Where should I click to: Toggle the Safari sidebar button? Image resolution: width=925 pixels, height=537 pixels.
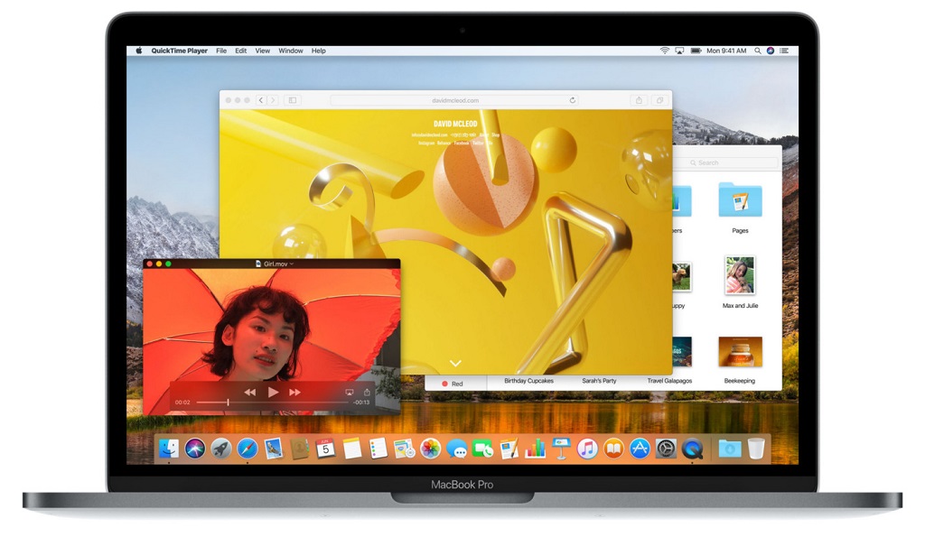292,100
